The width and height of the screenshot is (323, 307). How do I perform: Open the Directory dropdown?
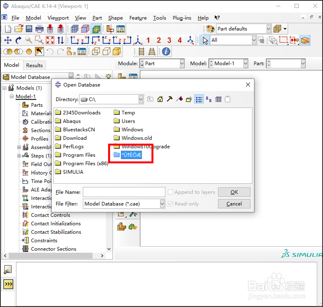click(141, 99)
